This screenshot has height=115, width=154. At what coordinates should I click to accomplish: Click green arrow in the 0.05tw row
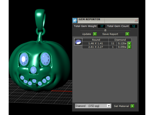pyautogui.click(x=129, y=47)
